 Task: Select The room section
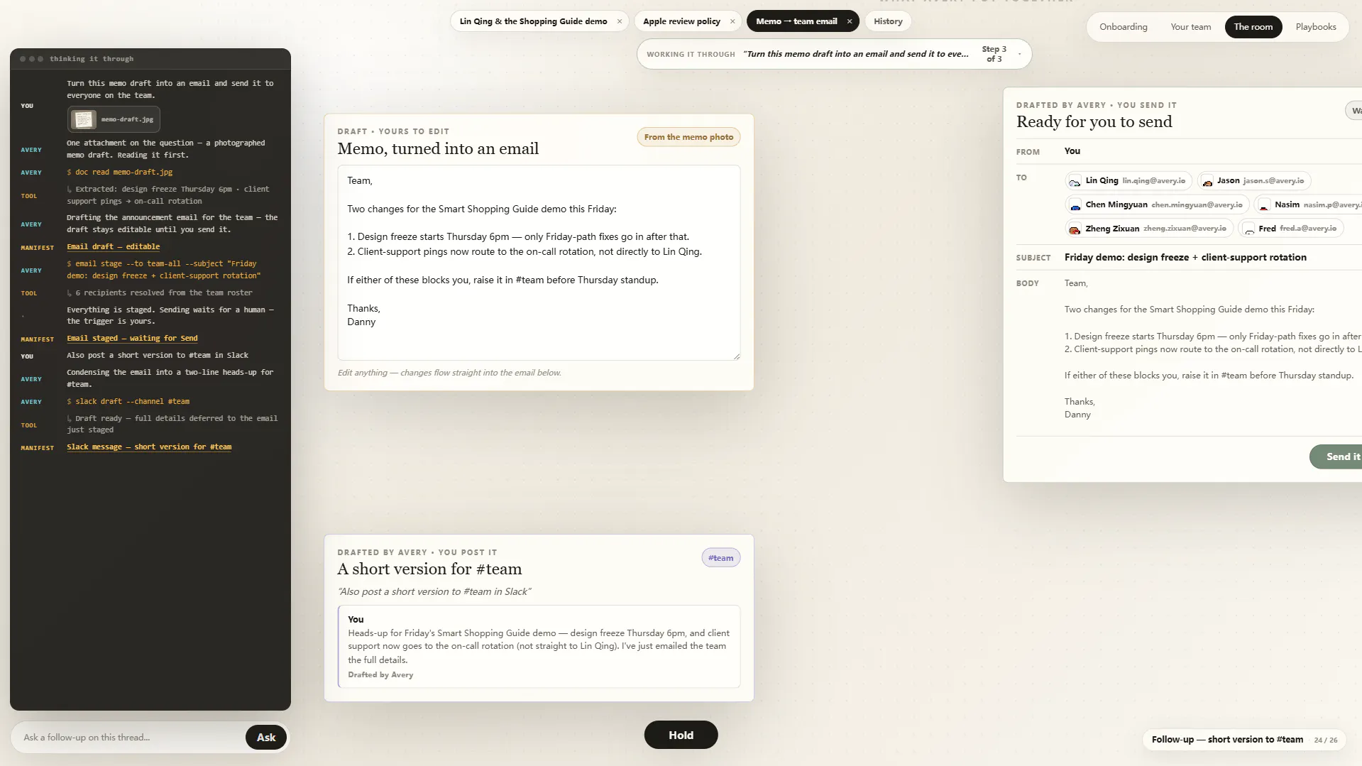tap(1253, 27)
